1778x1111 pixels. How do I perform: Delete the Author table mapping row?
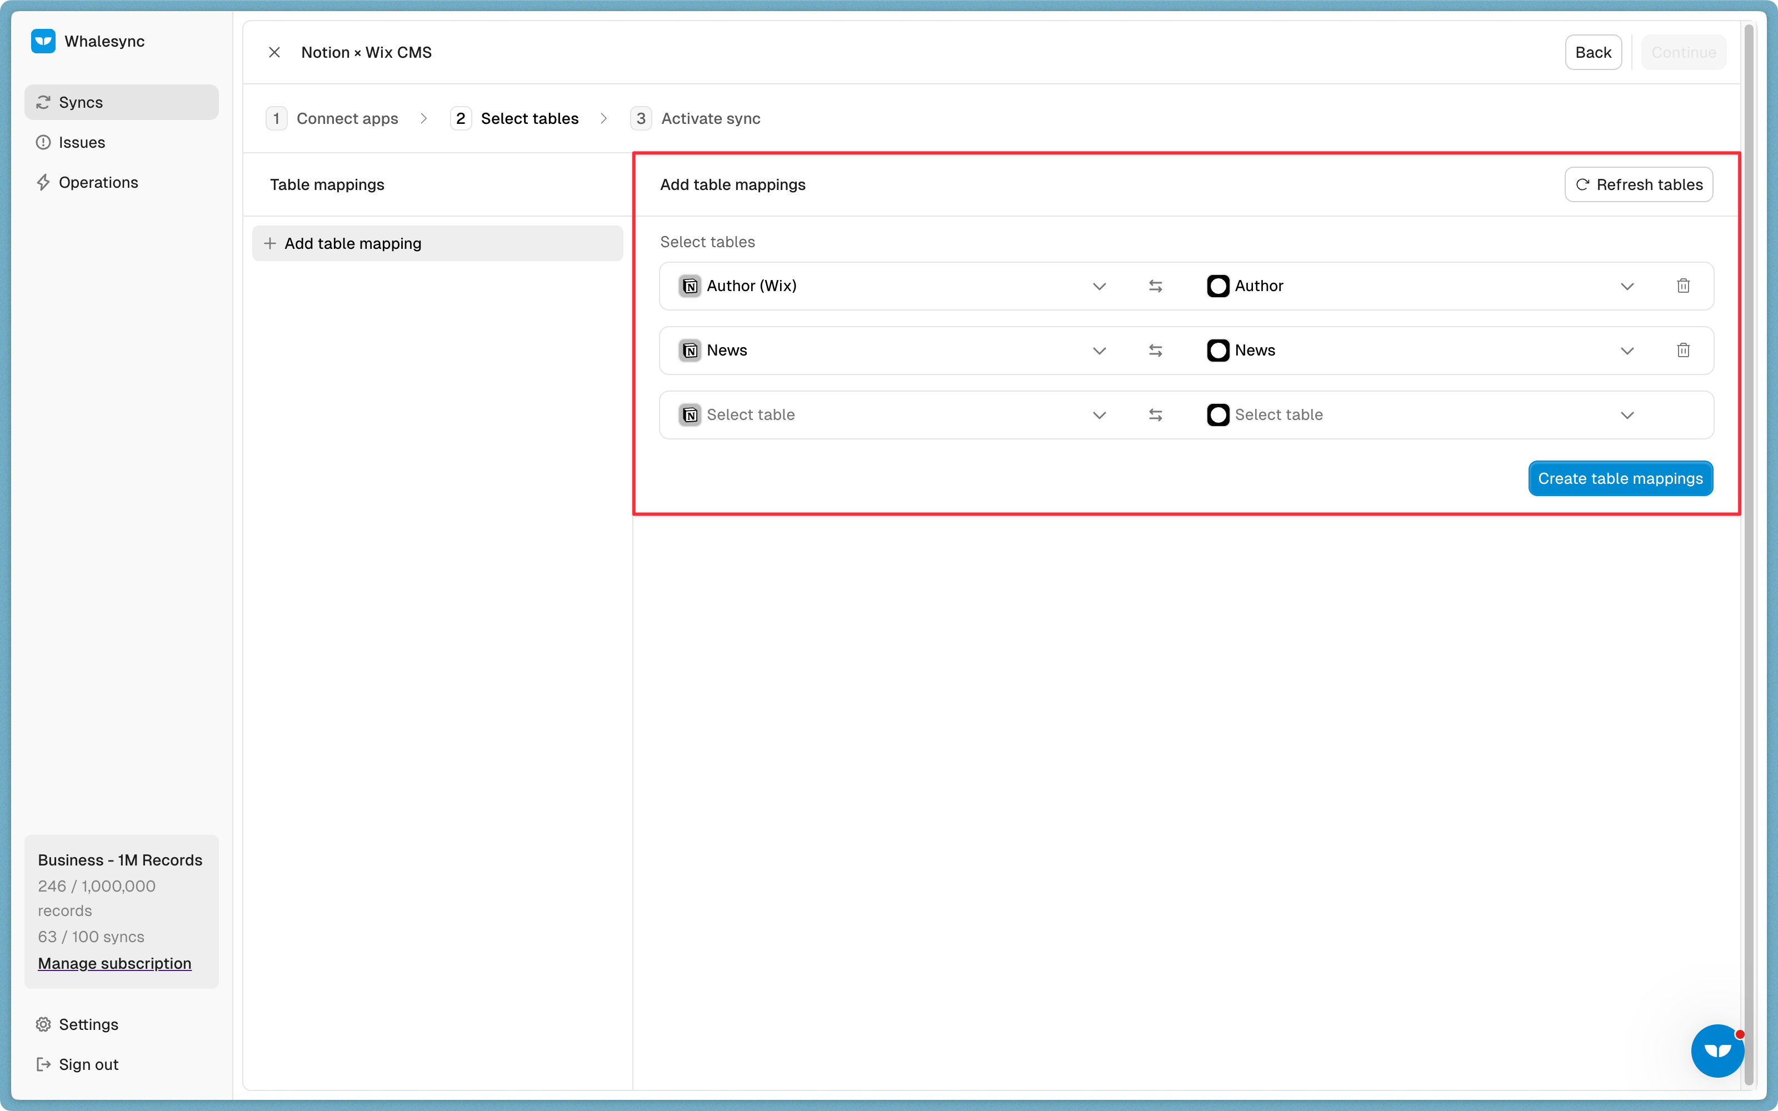[1683, 286]
